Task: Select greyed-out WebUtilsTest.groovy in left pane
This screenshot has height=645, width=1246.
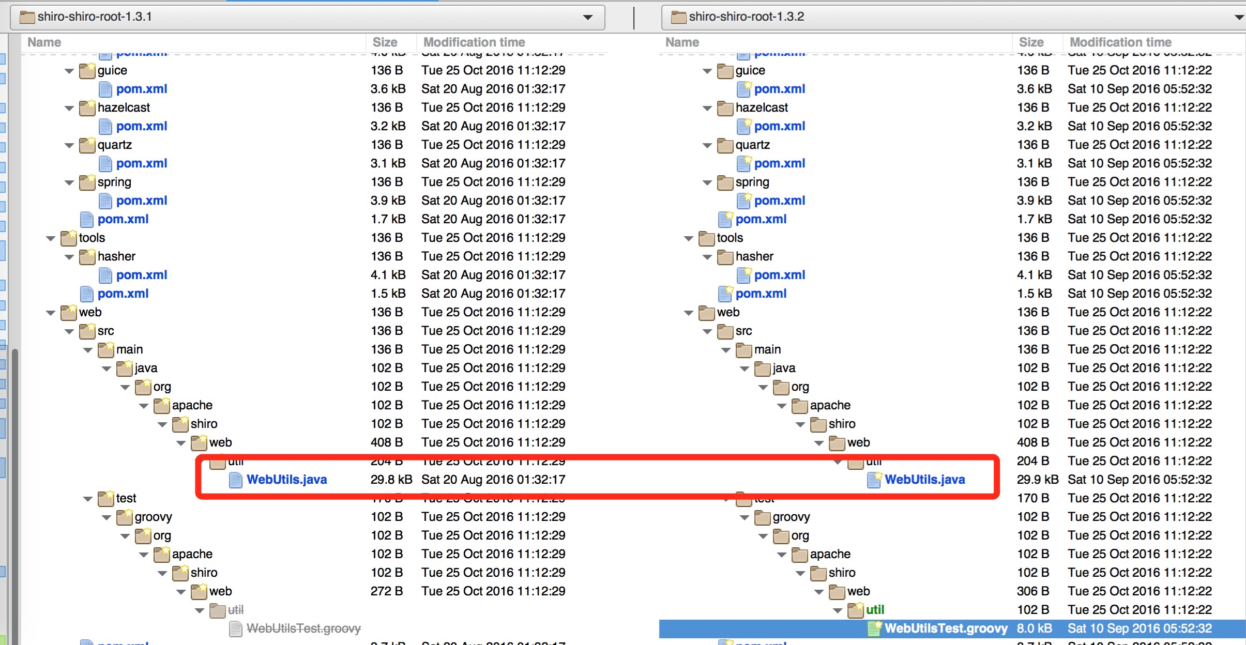Action: pos(303,628)
